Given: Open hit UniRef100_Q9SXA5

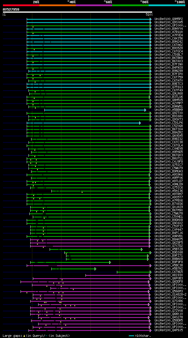Looking at the screenshot, I should click(169, 22).
